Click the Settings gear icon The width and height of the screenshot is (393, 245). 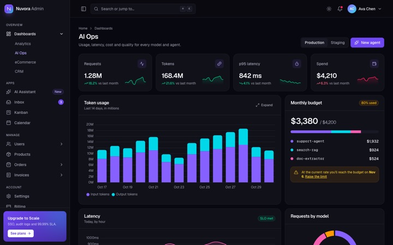coord(9,196)
